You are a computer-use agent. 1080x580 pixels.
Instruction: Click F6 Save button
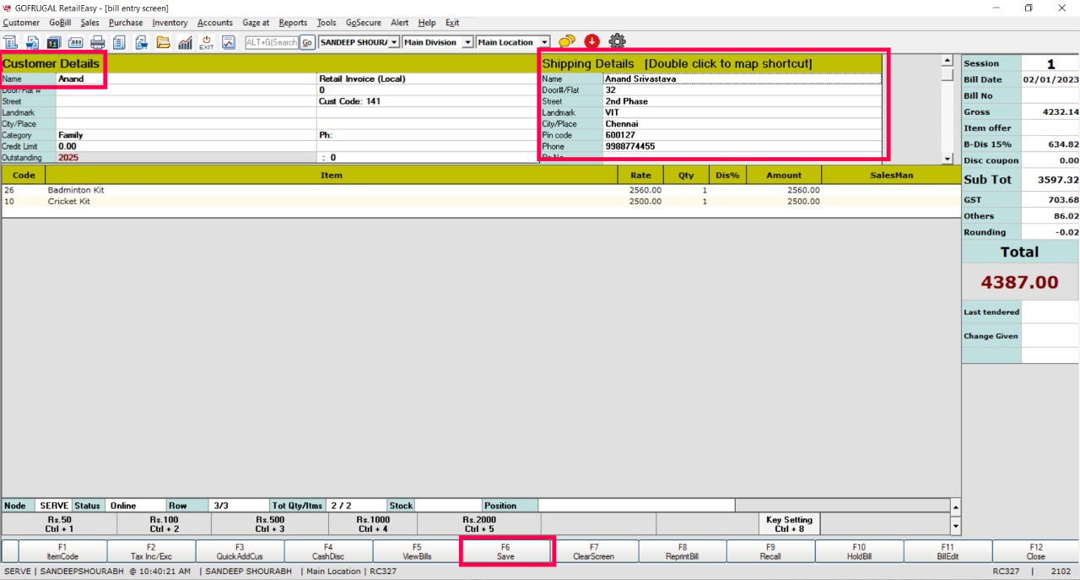(x=505, y=551)
